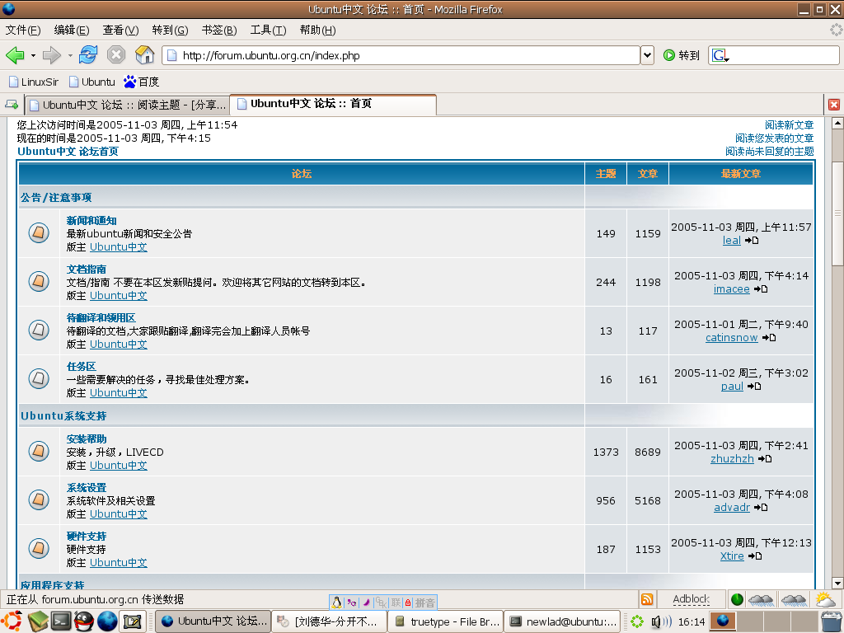Focus the address bar URL field
This screenshot has height=633, width=844.
click(401, 55)
